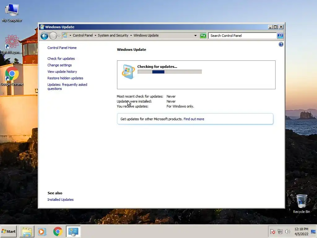This screenshot has width=317, height=238.
Task: Click the taskbar clock showing 12:18 PM
Action: (301, 231)
